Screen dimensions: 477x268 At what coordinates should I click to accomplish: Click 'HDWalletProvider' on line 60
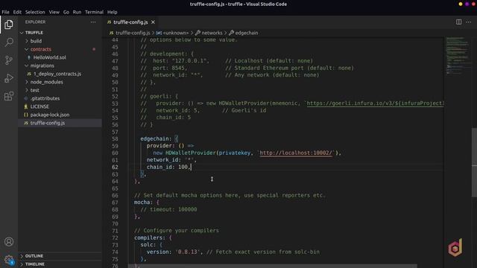click(191, 153)
